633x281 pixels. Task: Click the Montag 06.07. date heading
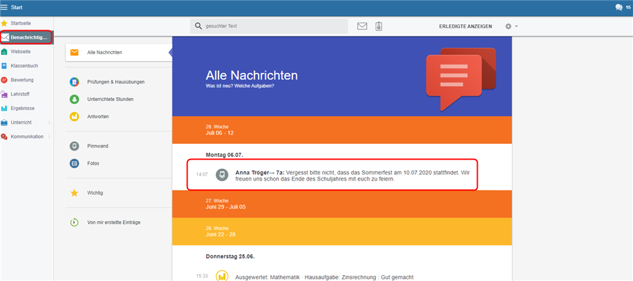224,154
